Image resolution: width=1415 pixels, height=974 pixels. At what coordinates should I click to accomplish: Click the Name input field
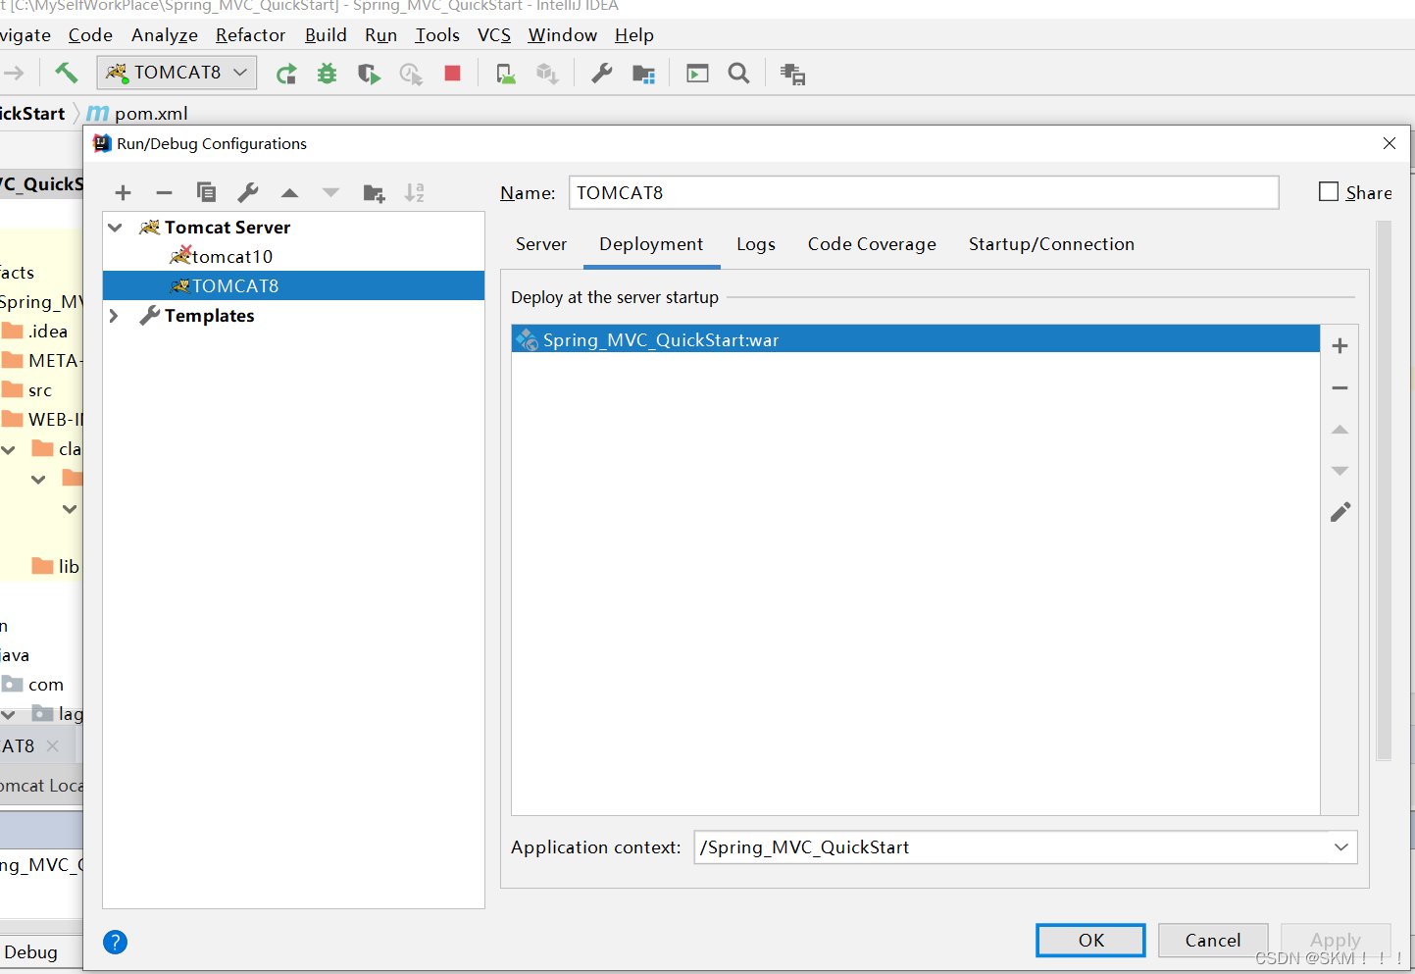coord(924,192)
